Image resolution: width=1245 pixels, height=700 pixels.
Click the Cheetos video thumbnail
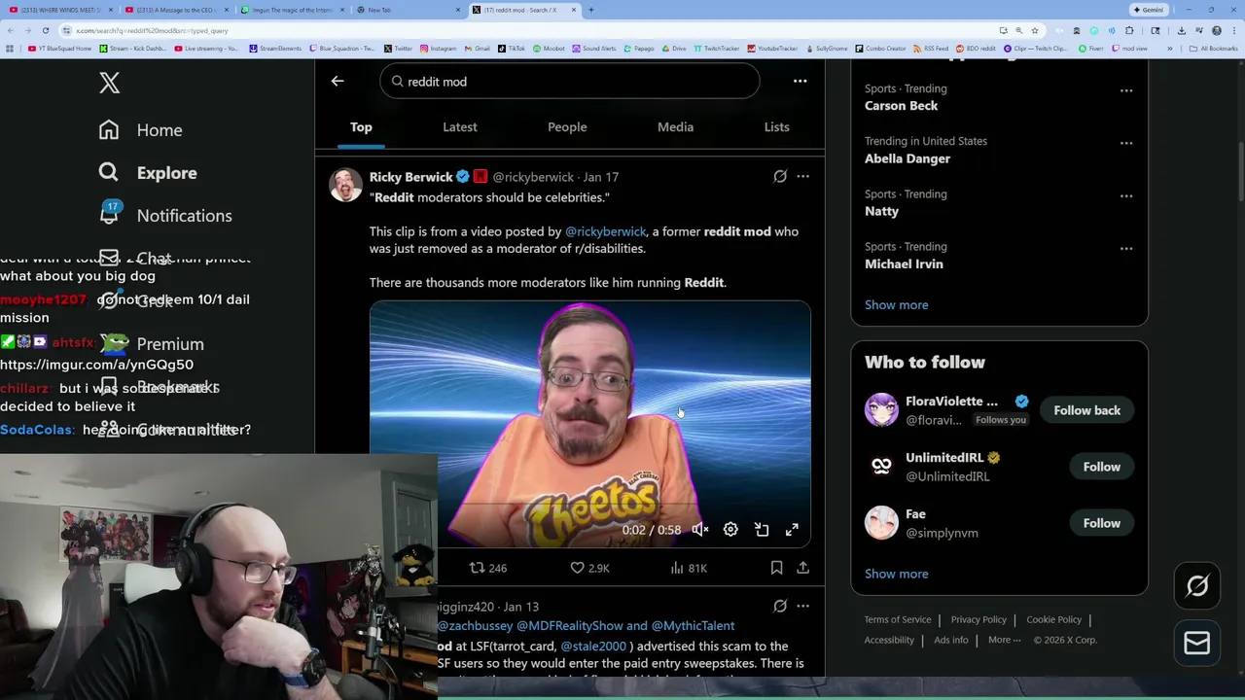click(589, 425)
